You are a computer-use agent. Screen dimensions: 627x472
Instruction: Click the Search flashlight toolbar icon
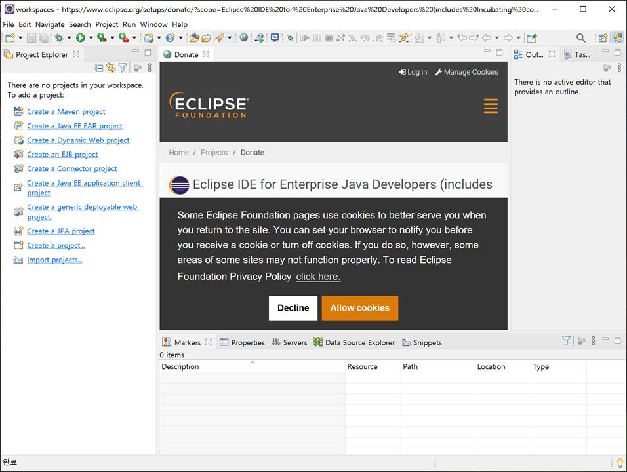(x=219, y=38)
